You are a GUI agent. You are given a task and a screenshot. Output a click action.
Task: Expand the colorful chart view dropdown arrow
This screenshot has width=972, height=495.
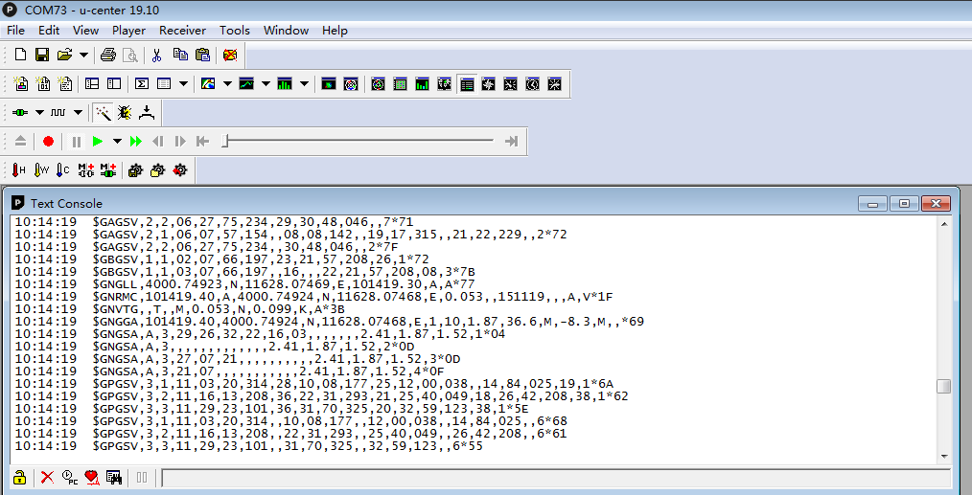[x=227, y=83]
